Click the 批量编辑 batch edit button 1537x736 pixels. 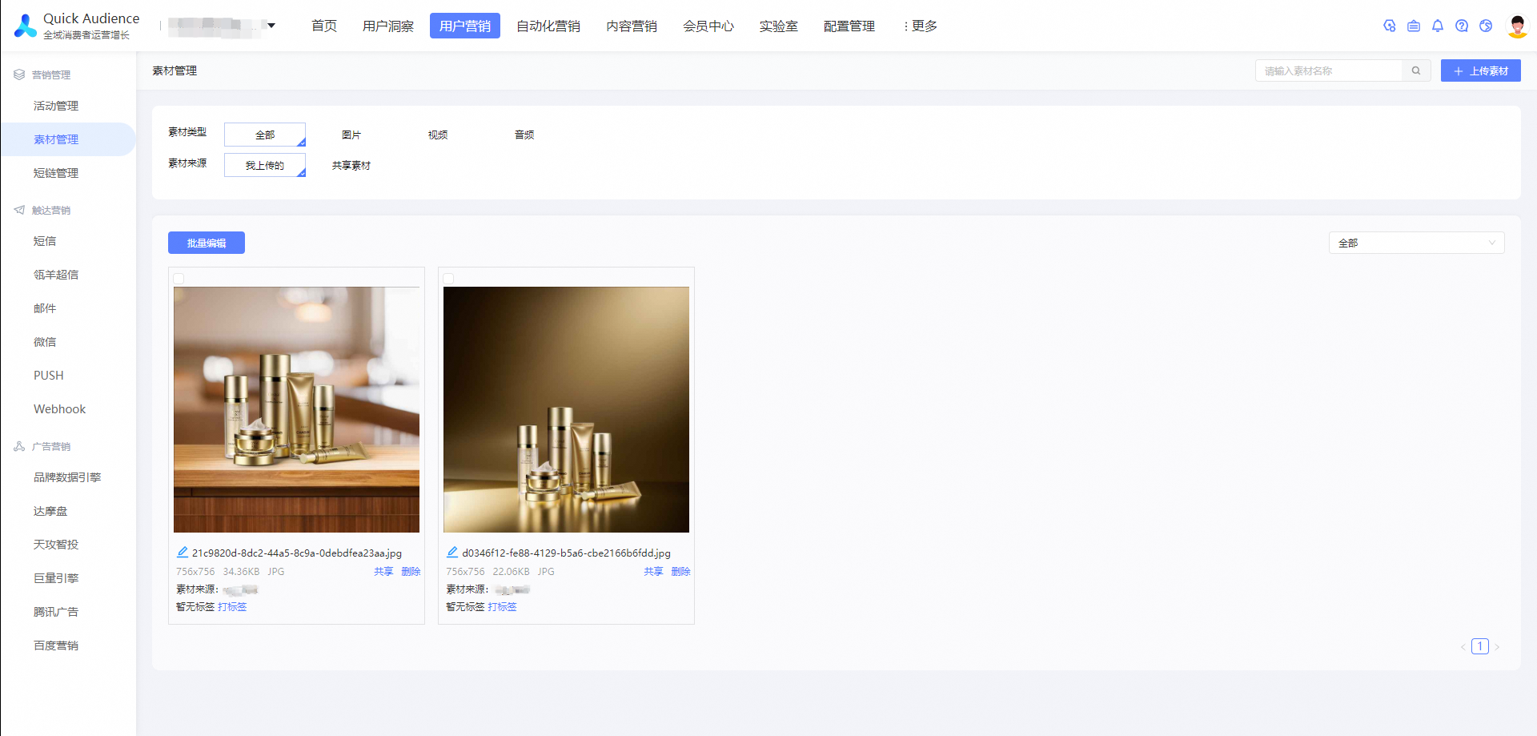click(x=207, y=243)
